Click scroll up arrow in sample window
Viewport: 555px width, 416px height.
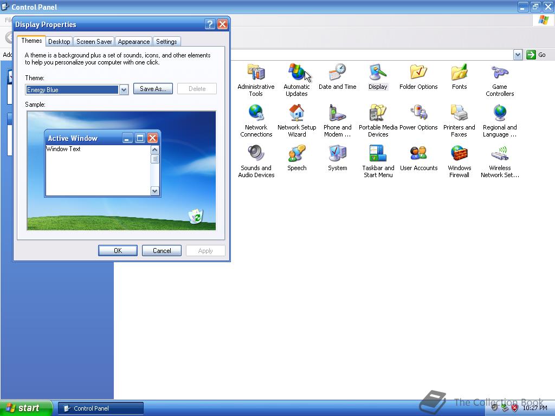[x=154, y=150]
